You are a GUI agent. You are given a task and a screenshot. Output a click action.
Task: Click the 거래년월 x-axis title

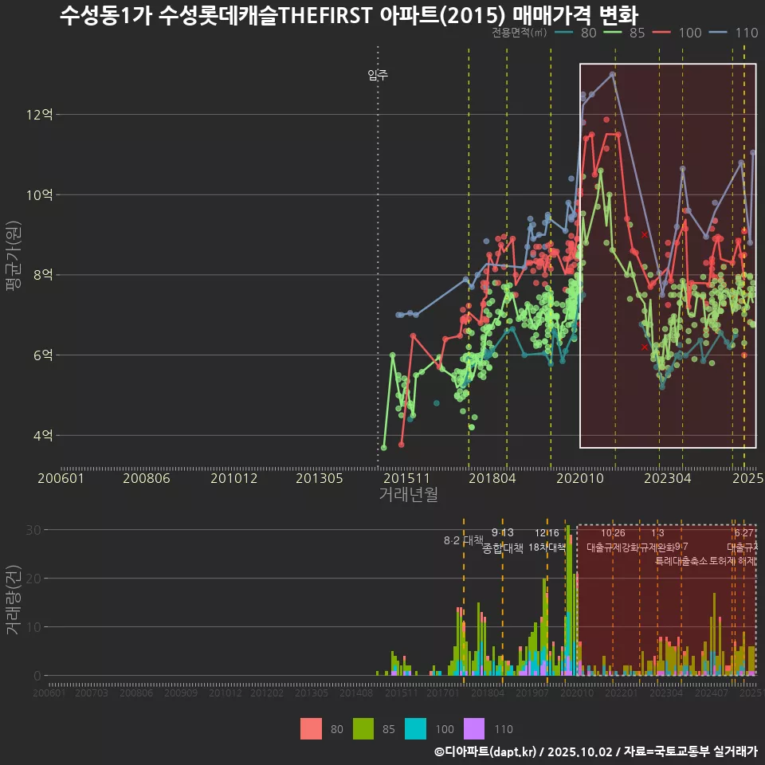408,495
